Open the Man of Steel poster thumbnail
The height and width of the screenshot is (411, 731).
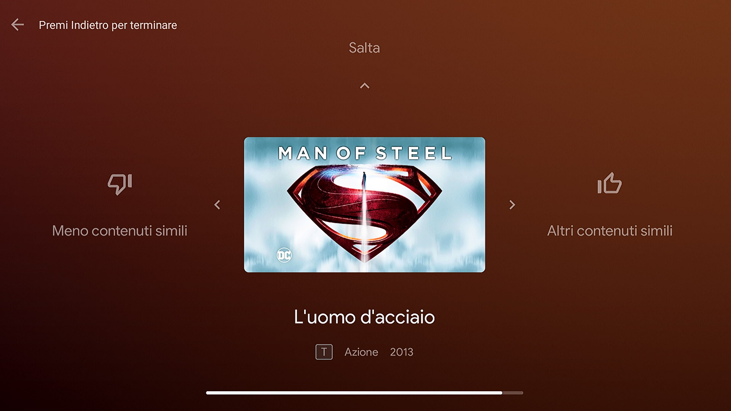coord(364,205)
